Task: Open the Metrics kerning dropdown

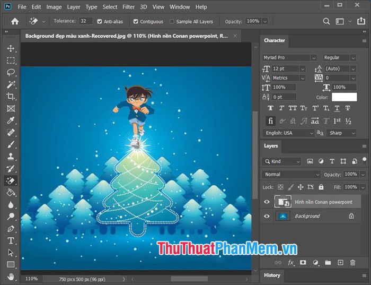Action: 303,78
